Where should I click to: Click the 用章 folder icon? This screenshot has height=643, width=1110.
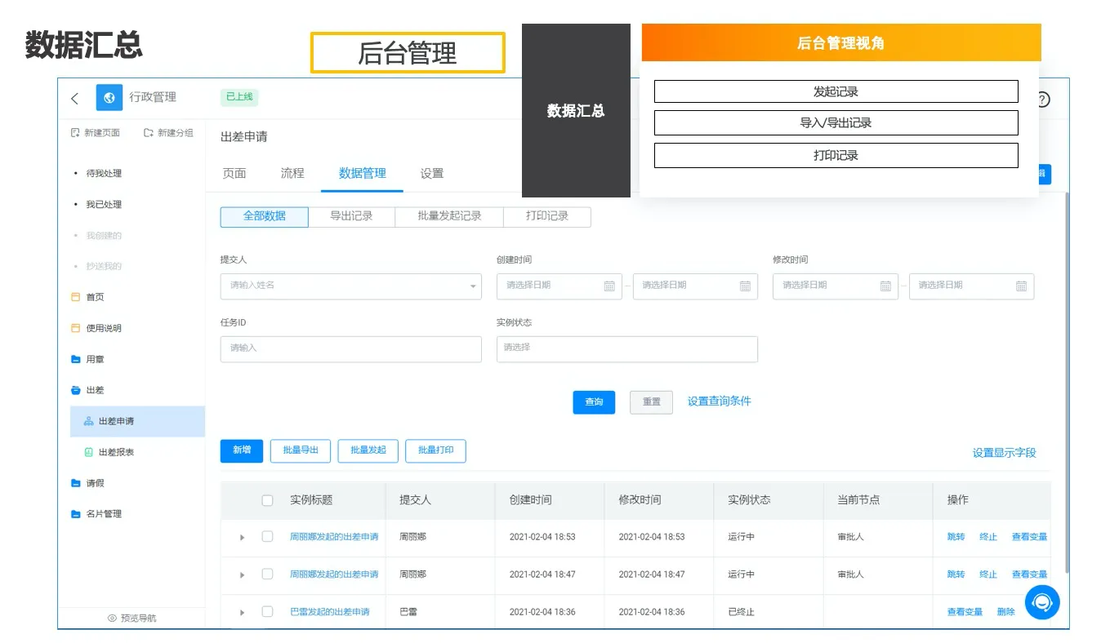pyautogui.click(x=76, y=359)
